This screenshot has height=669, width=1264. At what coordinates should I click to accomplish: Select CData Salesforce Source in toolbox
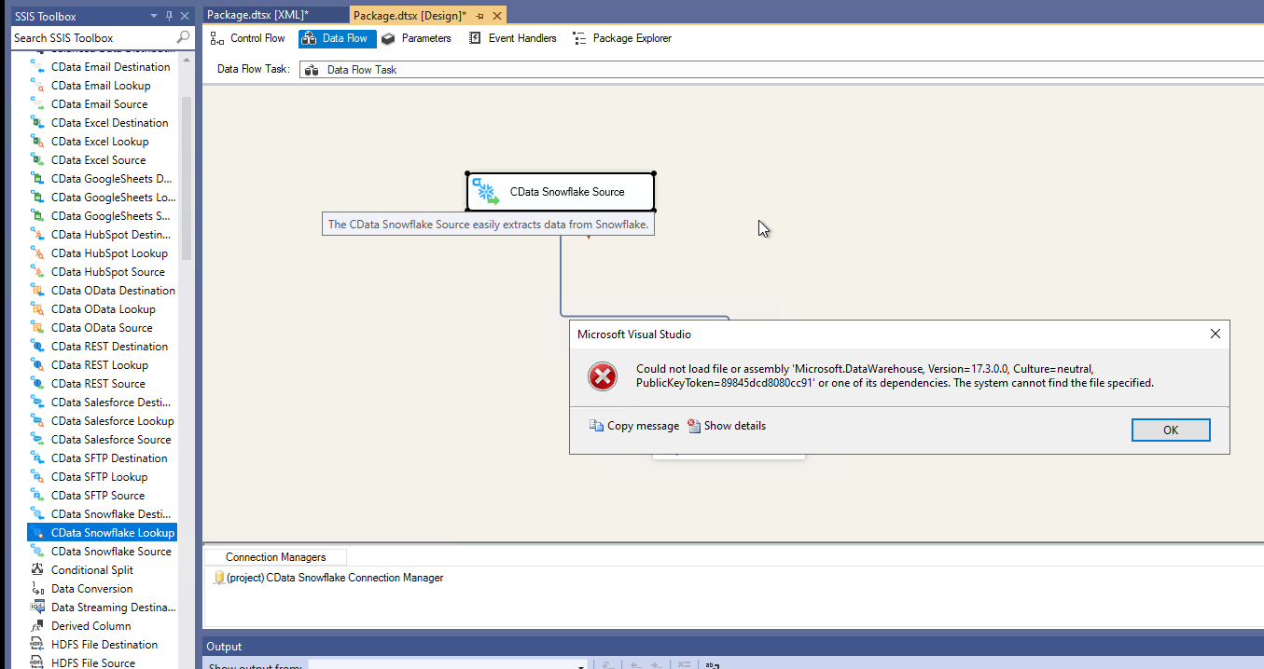click(x=103, y=440)
